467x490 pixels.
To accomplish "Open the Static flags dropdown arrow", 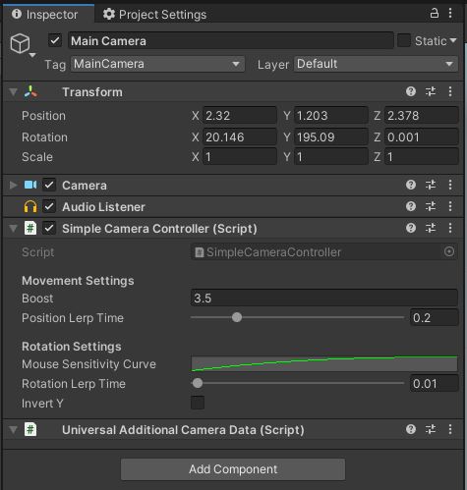I will coord(453,40).
